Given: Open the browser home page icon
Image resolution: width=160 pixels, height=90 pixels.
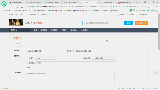Looking at the screenshot, I should pos(22,7).
